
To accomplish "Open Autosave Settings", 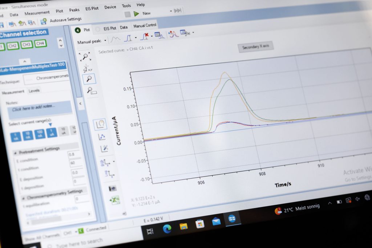I will (x=65, y=20).
